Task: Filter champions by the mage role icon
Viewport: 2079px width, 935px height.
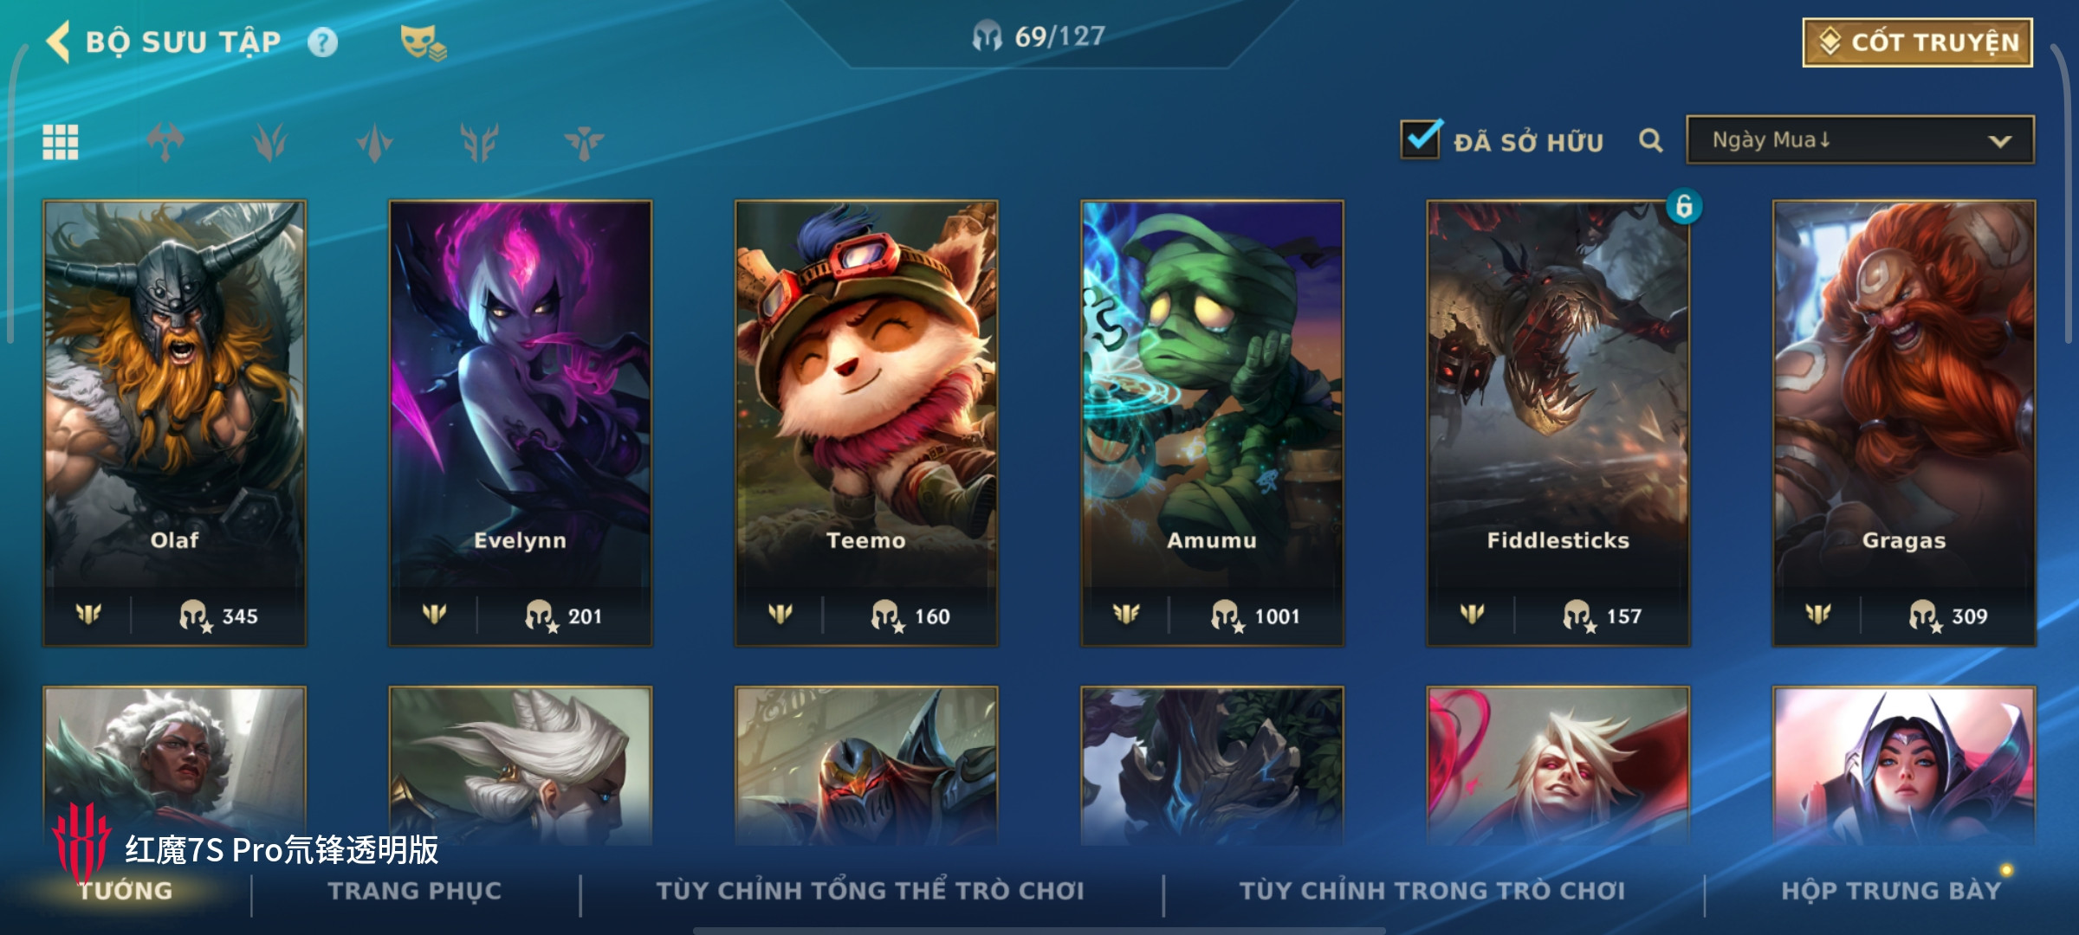Action: coord(374,142)
